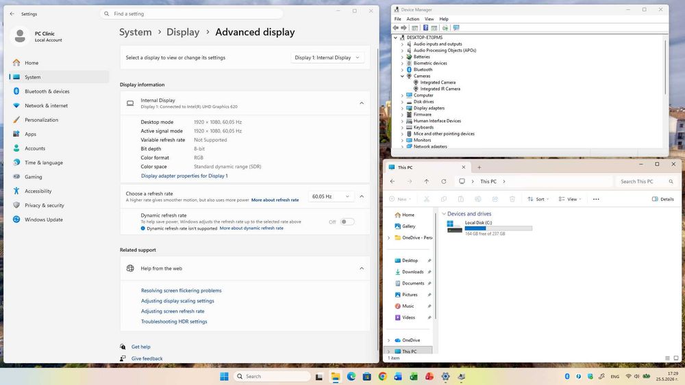
Task: Collapse Help from the web section
Action: pos(362,269)
